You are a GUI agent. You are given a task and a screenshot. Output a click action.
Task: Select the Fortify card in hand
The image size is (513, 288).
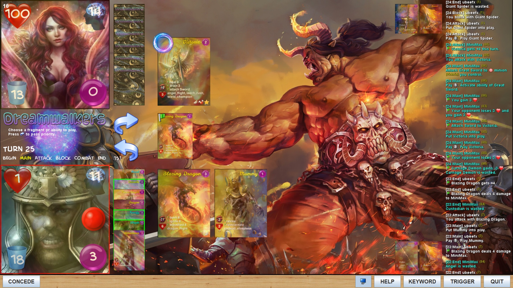[129, 215]
